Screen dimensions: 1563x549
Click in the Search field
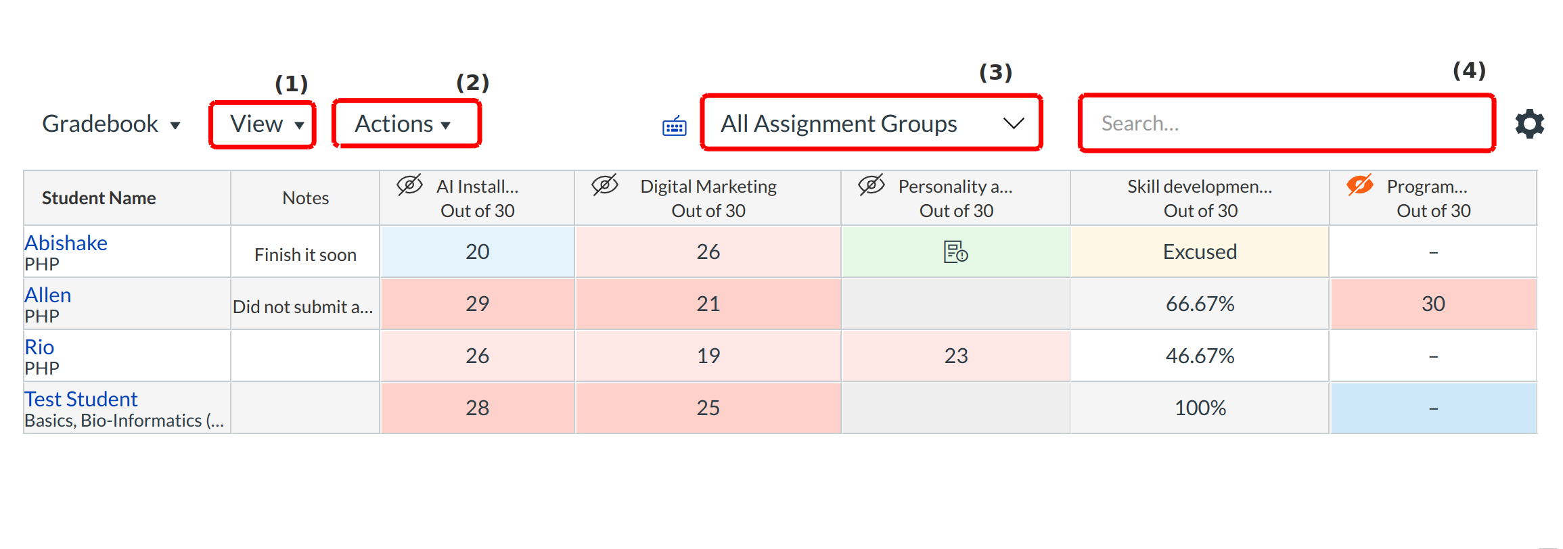tap(1286, 124)
